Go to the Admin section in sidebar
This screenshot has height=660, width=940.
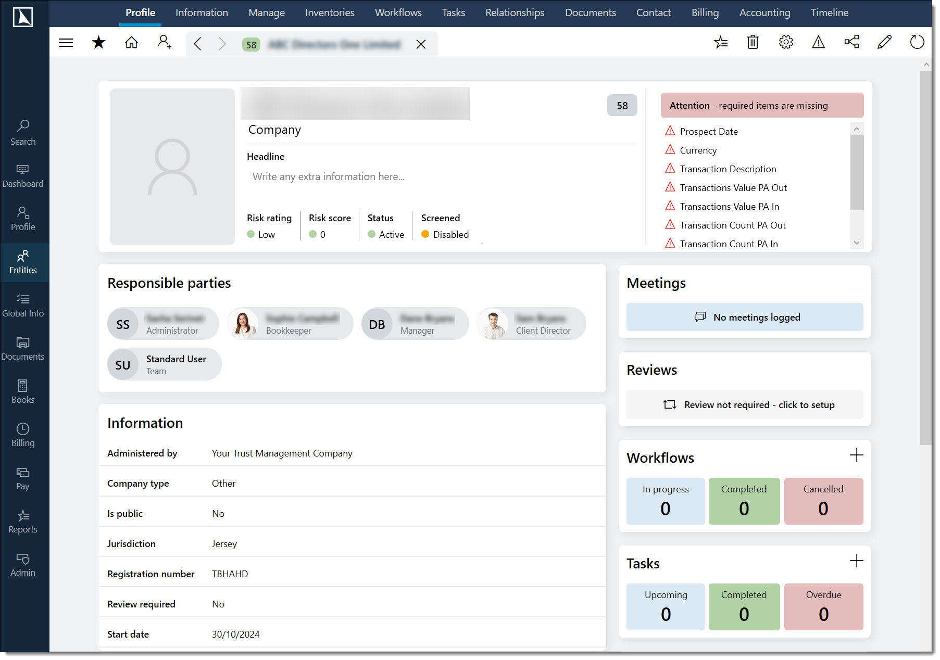coord(23,564)
